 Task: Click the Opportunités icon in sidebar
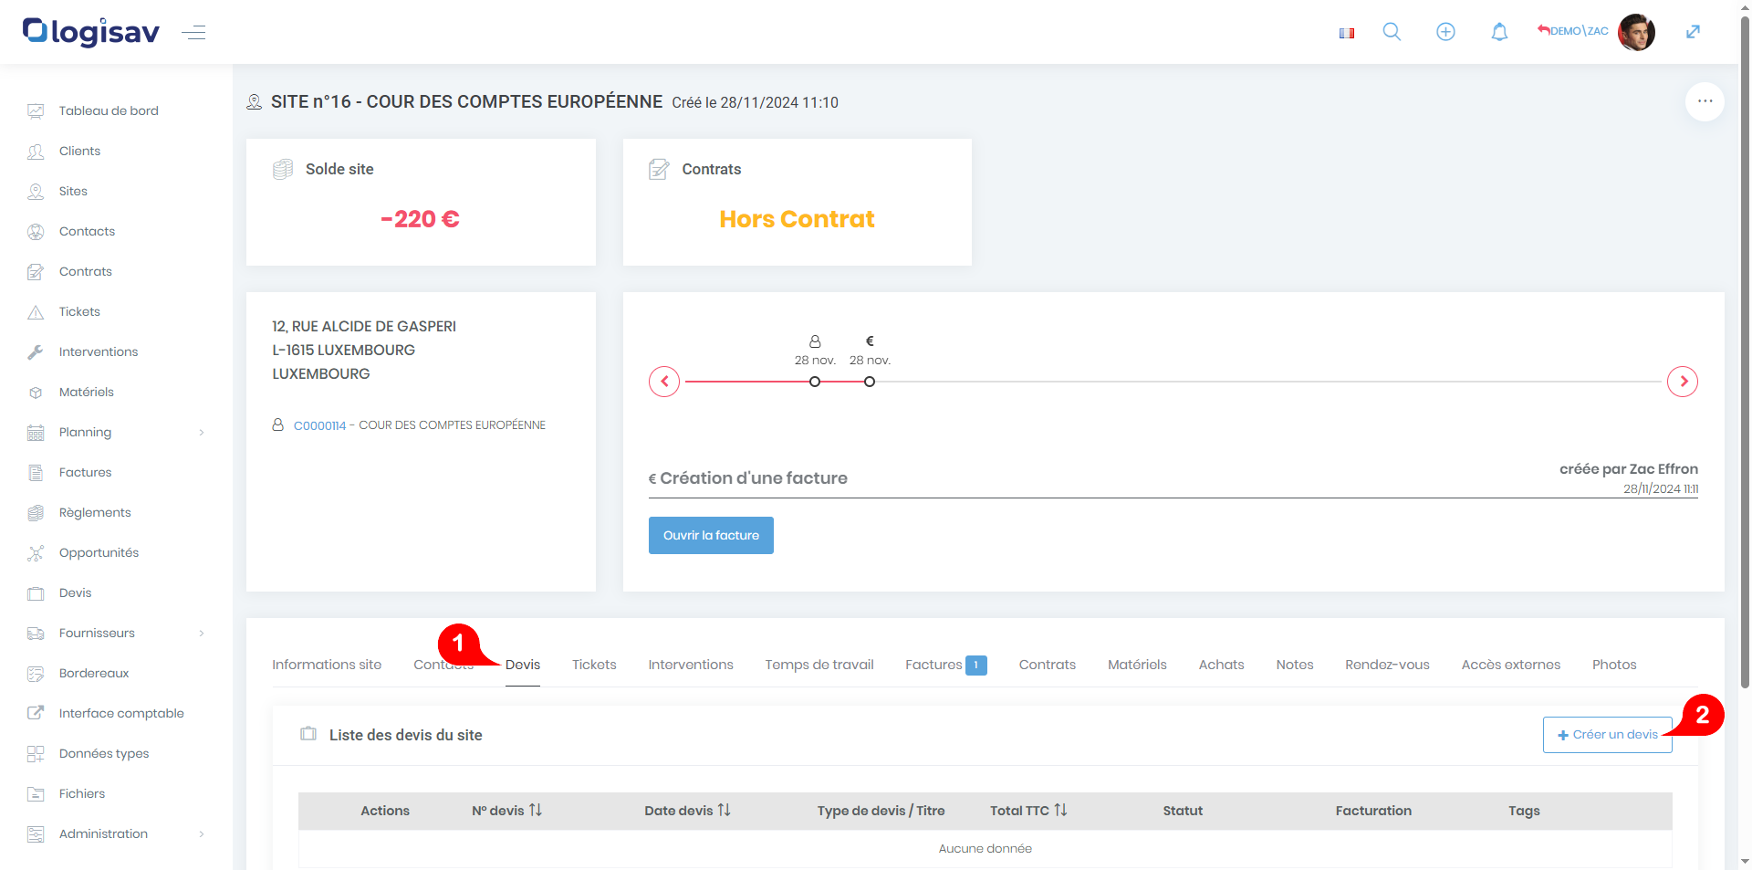[x=36, y=552]
